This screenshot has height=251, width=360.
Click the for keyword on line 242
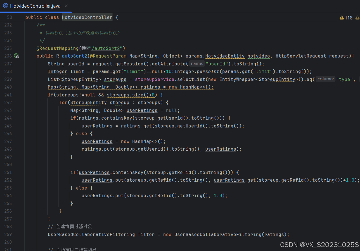click(x=63, y=102)
